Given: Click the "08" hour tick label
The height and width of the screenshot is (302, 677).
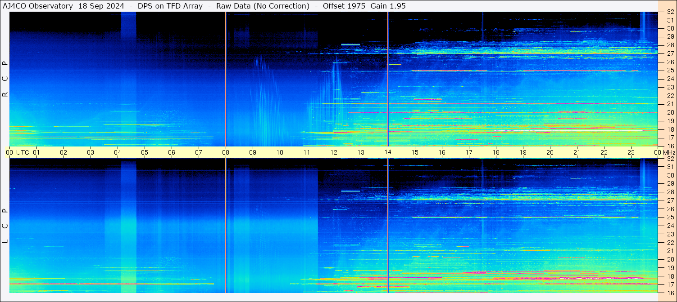Looking at the screenshot, I should click(x=226, y=152).
